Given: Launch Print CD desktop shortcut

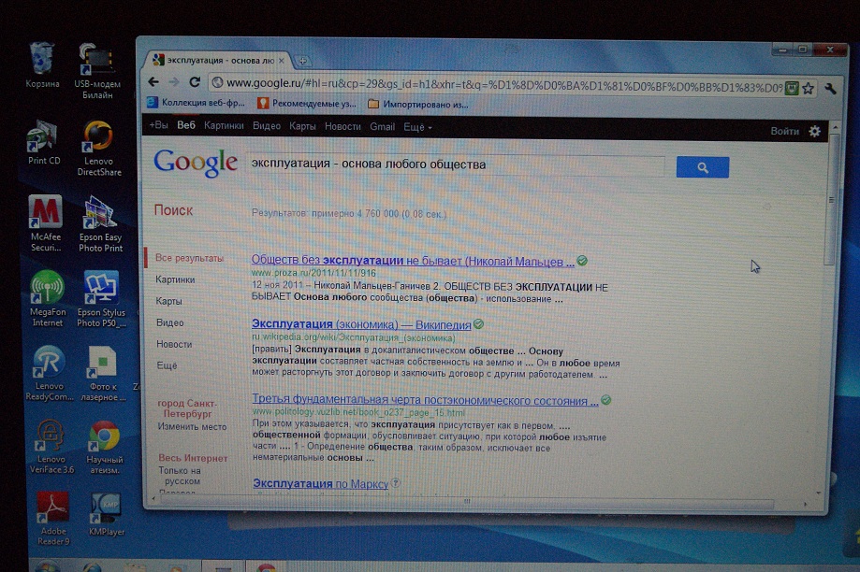Looking at the screenshot, I should pyautogui.click(x=44, y=141).
